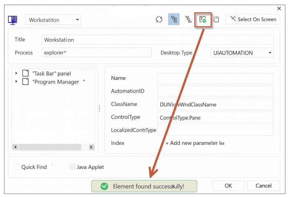Click the "Program Manager" item icon

point(26,82)
